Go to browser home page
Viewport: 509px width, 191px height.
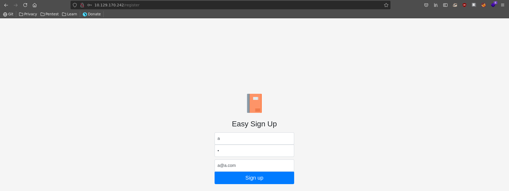(34, 5)
